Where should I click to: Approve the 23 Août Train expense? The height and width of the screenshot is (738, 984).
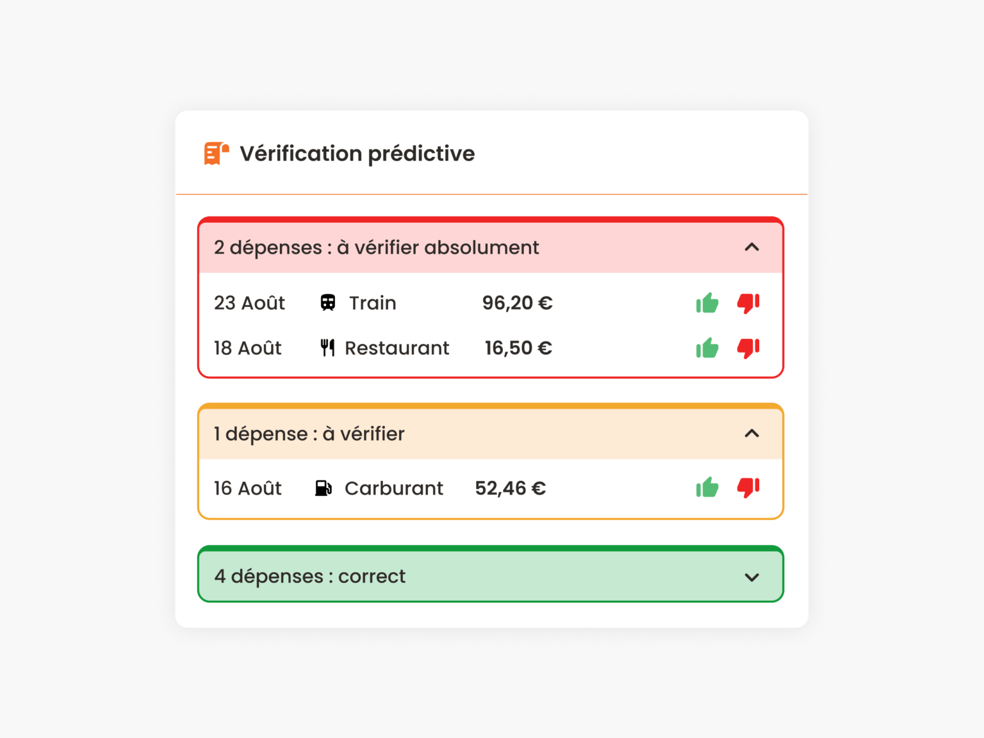coord(707,303)
